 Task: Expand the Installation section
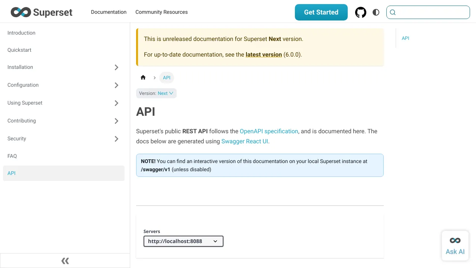(116, 67)
